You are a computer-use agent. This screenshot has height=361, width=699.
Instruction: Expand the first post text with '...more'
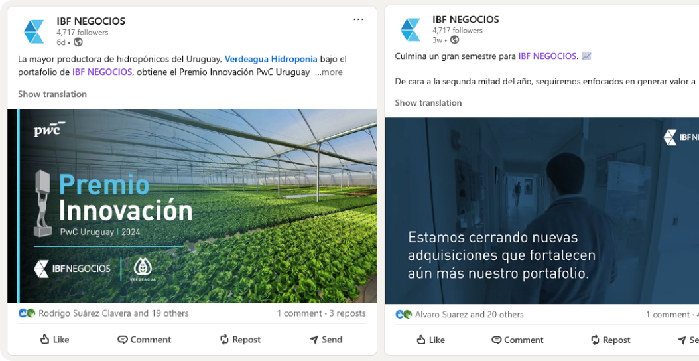pyautogui.click(x=329, y=72)
